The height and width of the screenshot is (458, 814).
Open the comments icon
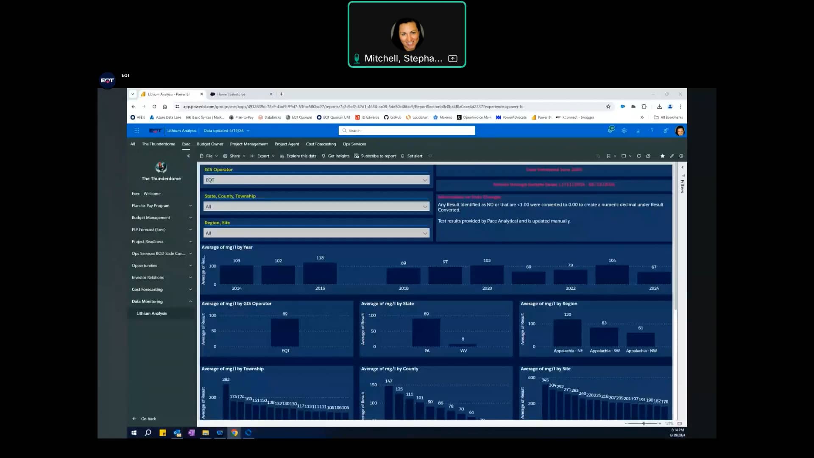pos(648,156)
